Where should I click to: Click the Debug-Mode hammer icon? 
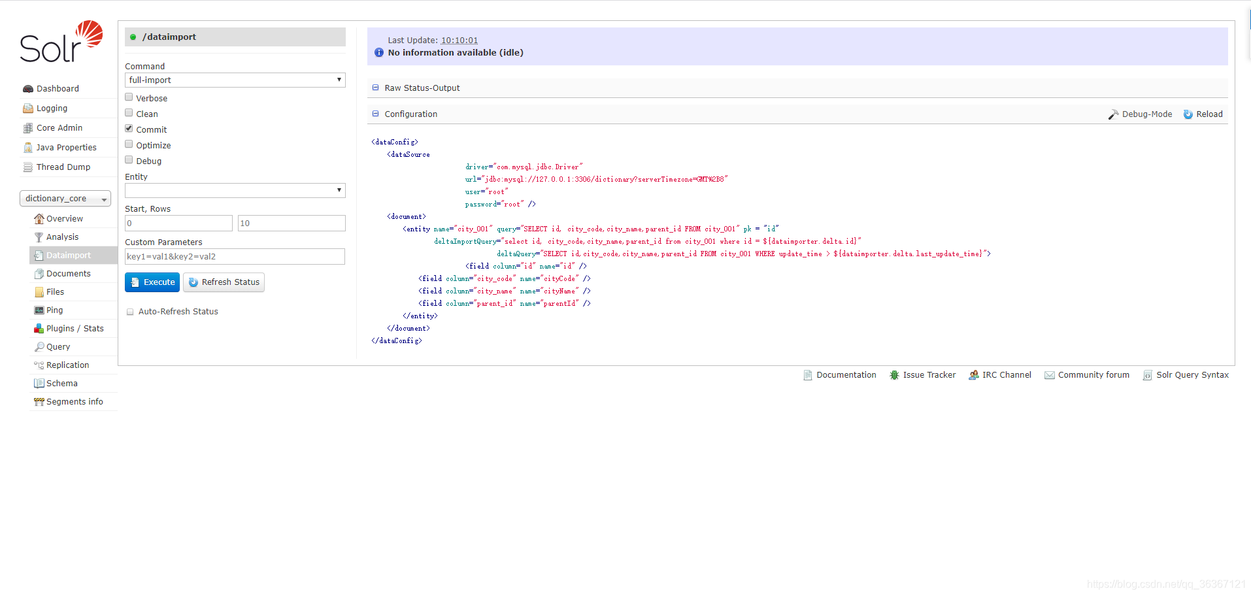pos(1114,114)
